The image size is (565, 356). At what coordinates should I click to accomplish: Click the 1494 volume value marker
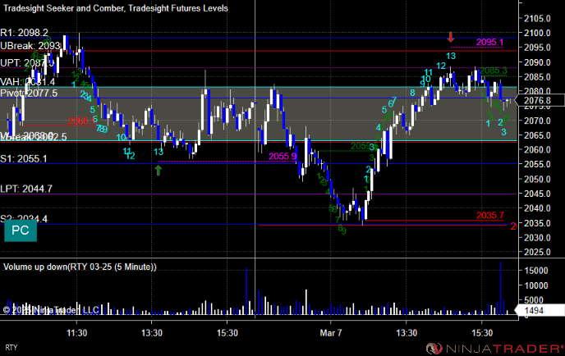pyautogui.click(x=540, y=310)
